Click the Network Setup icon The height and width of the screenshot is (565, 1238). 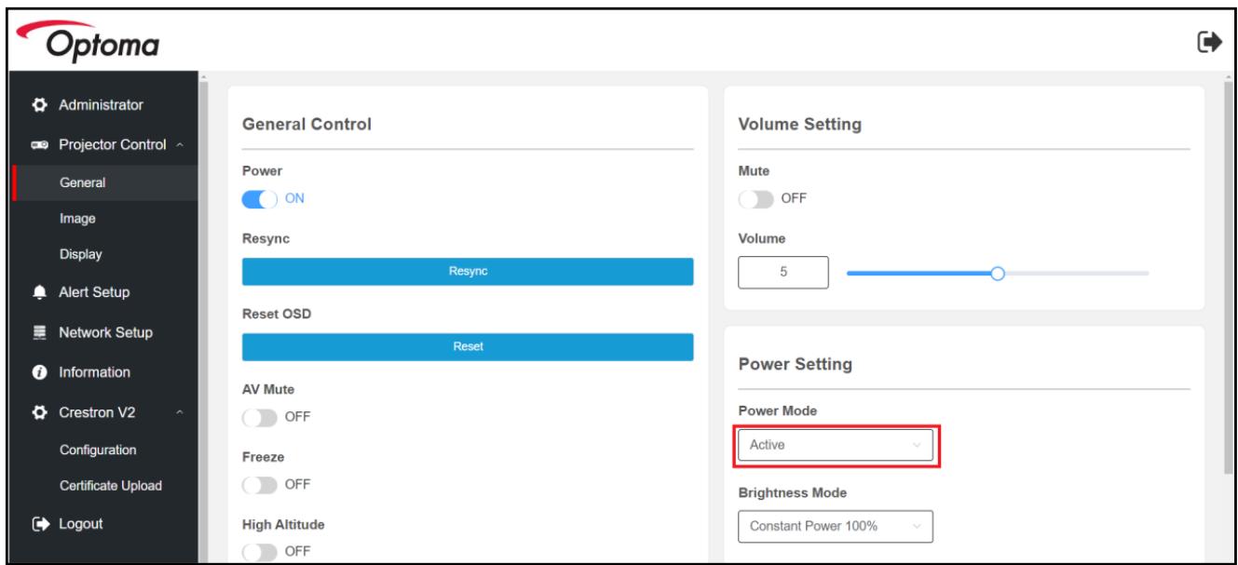coord(41,332)
